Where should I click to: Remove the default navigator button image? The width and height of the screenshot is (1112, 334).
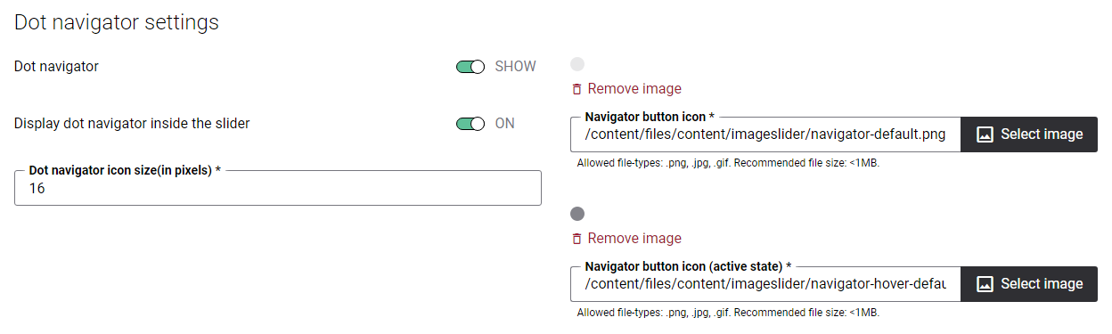pos(625,89)
